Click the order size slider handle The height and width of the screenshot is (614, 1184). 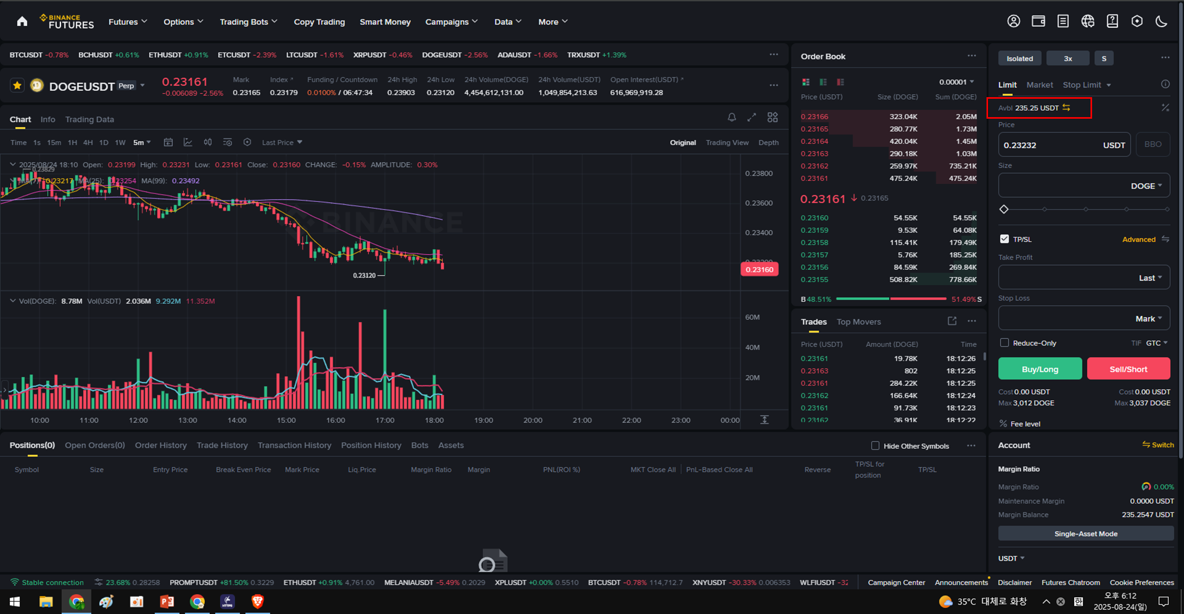1004,209
